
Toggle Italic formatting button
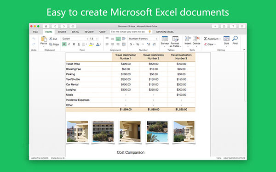pos(69,44)
